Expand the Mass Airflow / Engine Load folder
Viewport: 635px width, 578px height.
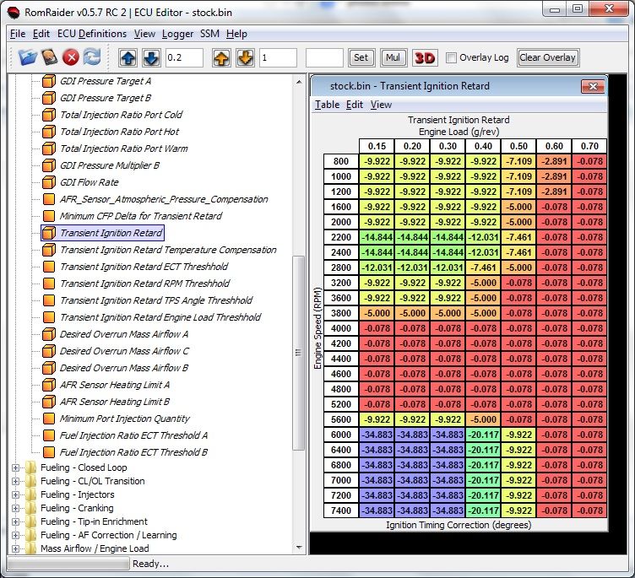(15, 548)
